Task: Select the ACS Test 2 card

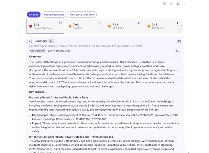Action: click(124, 26)
